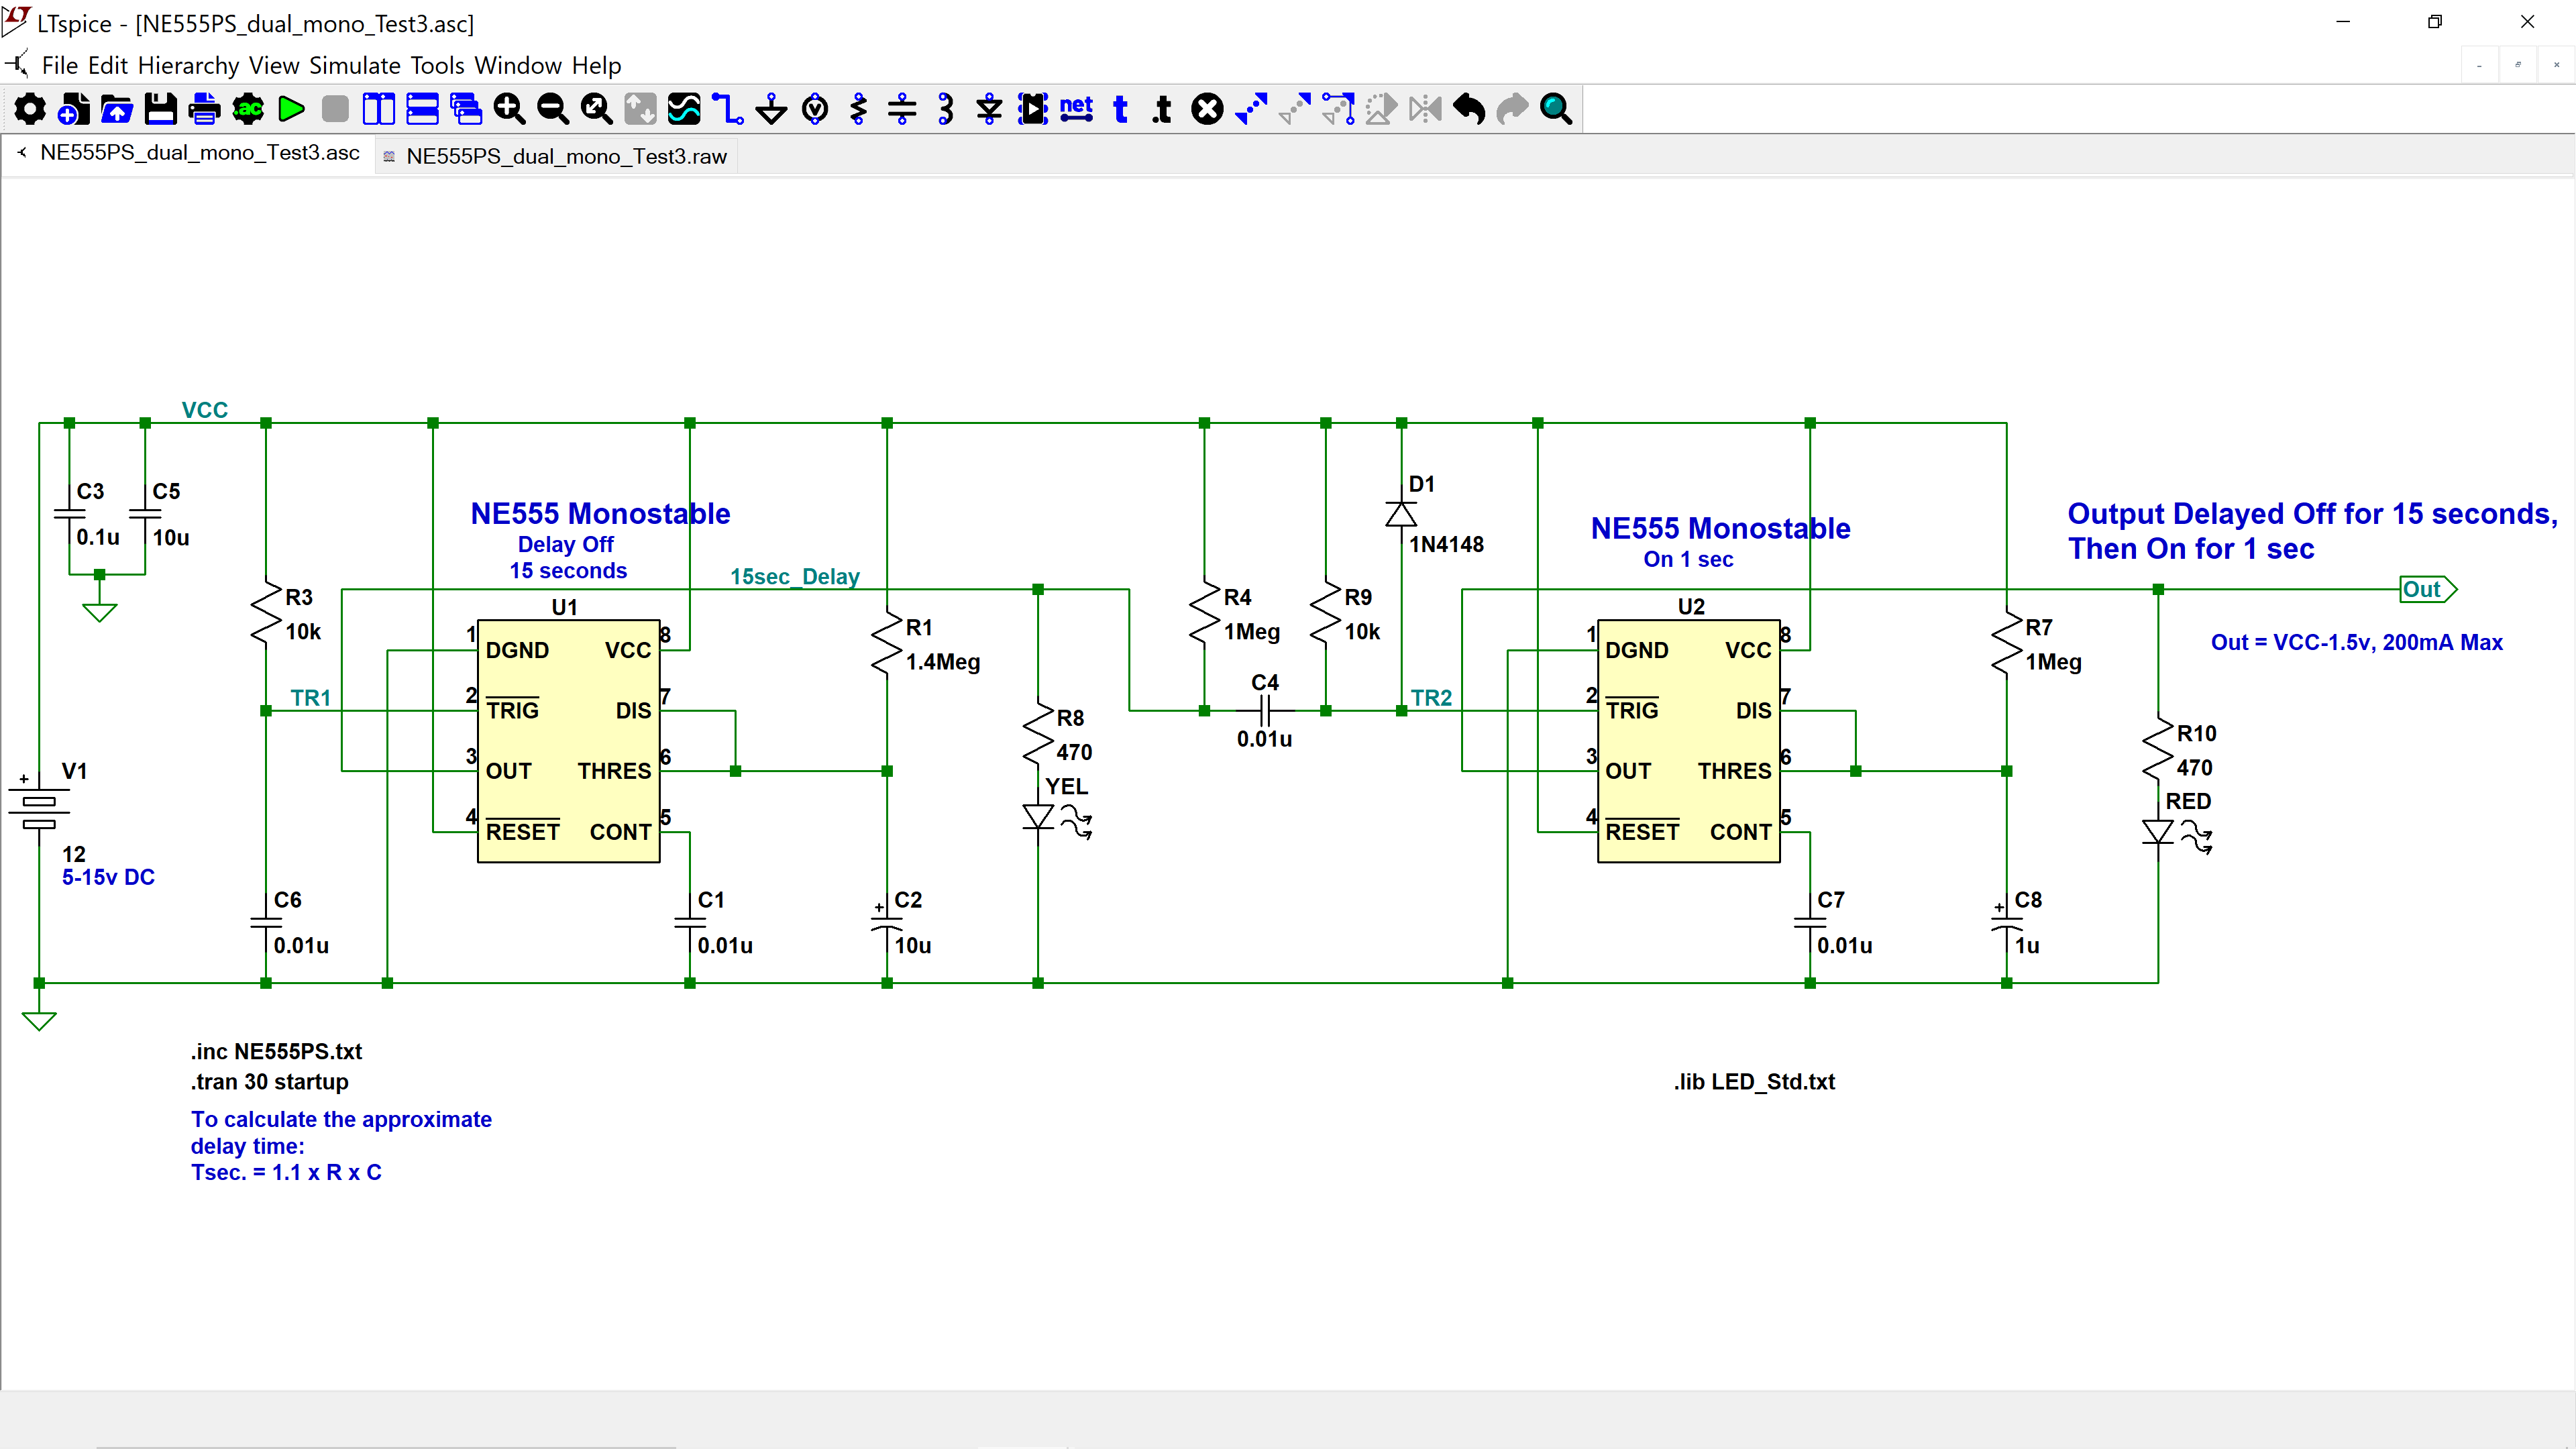This screenshot has height=1449, width=2576.
Task: Open the File menu
Action: point(60,66)
